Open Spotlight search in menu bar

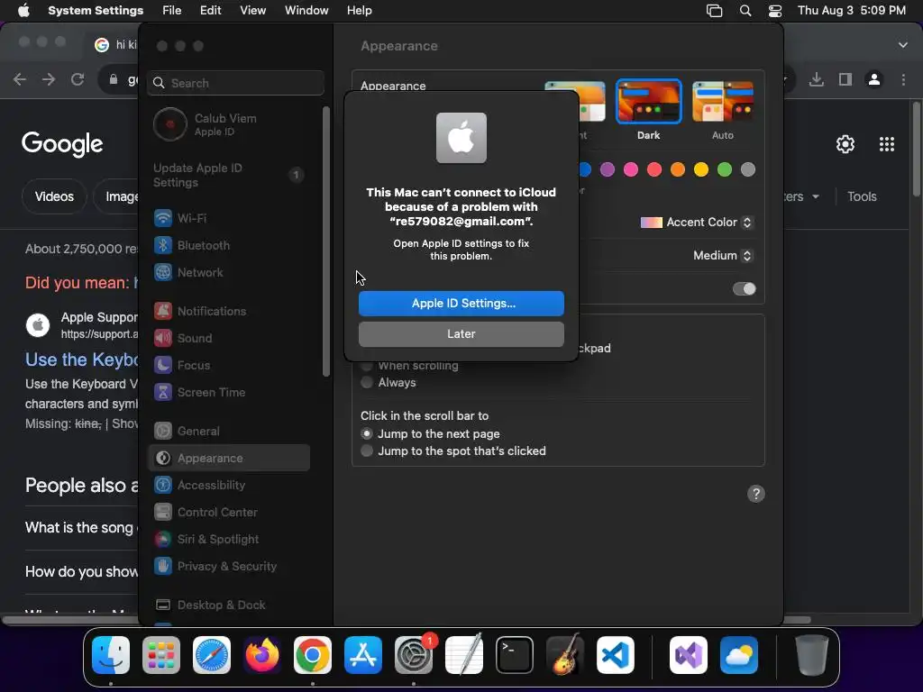[x=745, y=11]
